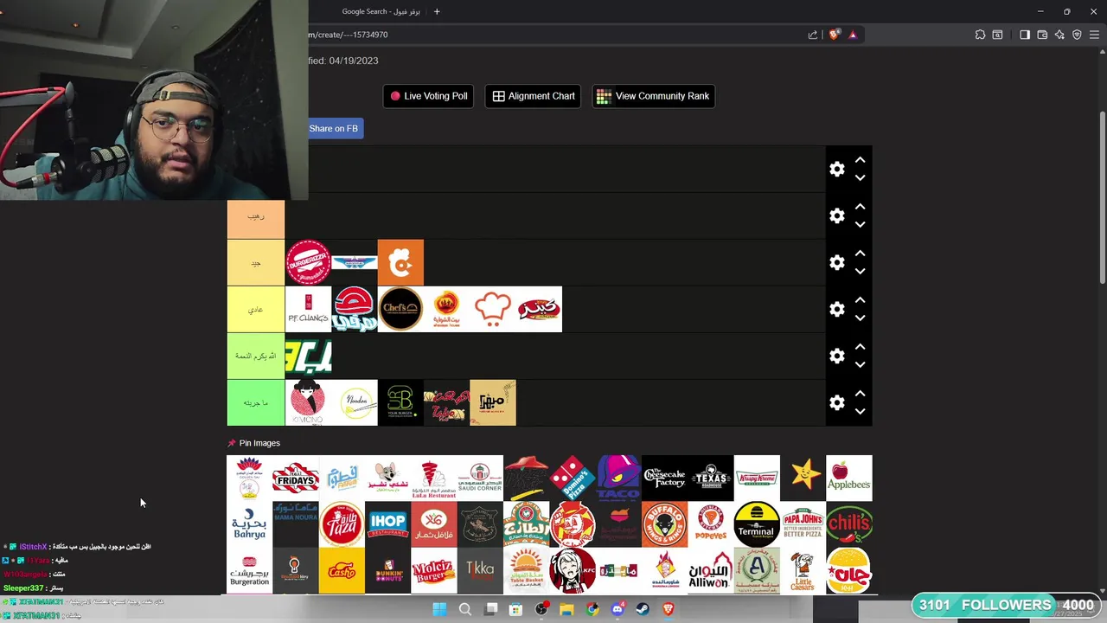Open Brave VPN shield icon
Viewport: 1107px width, 623px height.
(1077, 35)
